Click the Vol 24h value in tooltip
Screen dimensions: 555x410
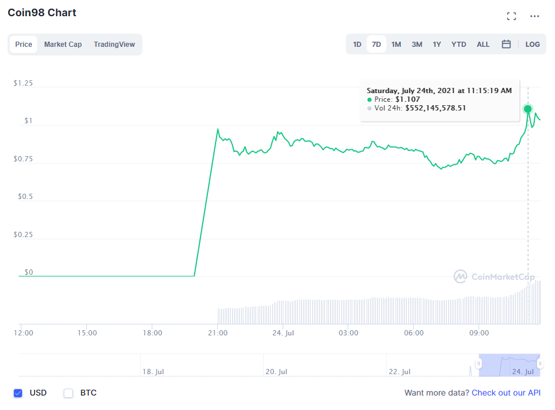[x=435, y=108]
